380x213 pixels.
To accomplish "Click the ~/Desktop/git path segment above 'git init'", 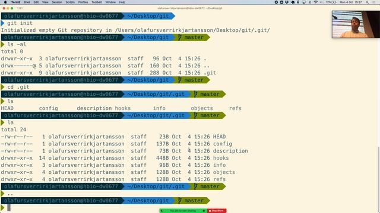I will [148, 16].
